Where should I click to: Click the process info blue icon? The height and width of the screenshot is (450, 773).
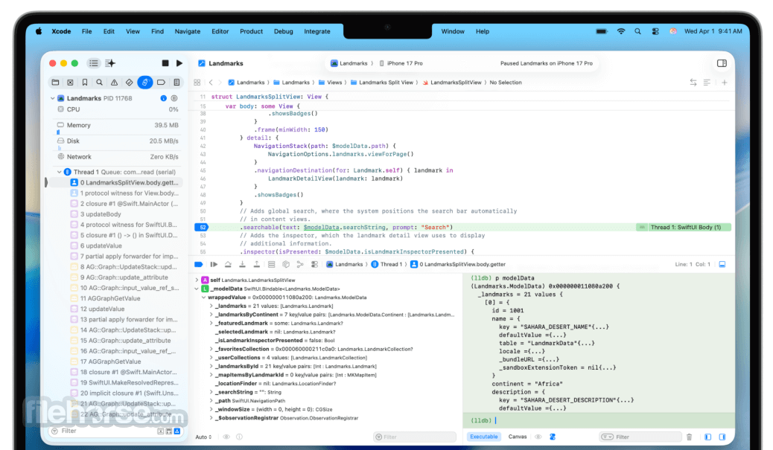pyautogui.click(x=164, y=98)
